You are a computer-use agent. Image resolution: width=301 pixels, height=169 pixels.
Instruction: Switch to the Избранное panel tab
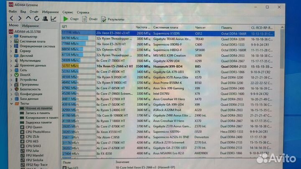[x=31, y=26]
